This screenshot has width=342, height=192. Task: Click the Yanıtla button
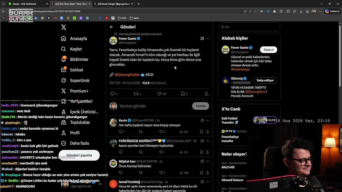pos(200,106)
